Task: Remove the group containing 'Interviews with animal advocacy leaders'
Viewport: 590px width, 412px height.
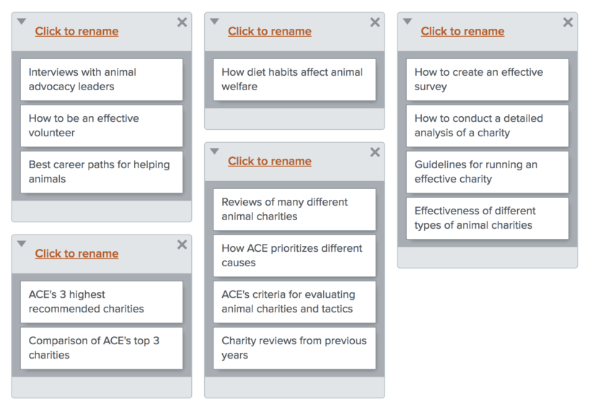Action: [182, 22]
